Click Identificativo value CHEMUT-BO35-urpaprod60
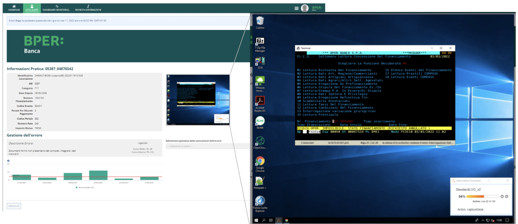The width and height of the screenshot is (518, 224). point(59,76)
